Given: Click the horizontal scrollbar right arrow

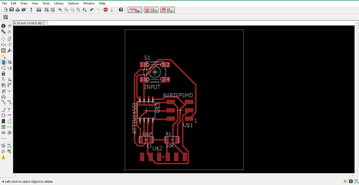Looking at the screenshot, I should pyautogui.click(x=353, y=175).
